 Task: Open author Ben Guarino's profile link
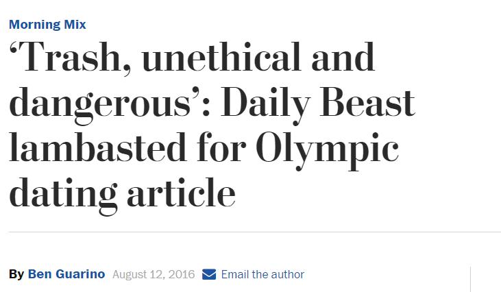[66, 274]
